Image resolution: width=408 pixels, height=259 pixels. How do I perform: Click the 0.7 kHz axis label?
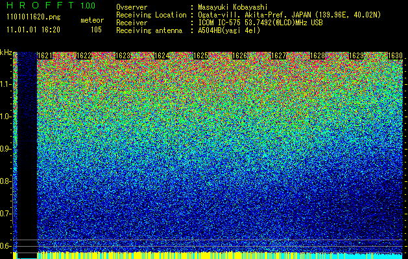coord(6,214)
